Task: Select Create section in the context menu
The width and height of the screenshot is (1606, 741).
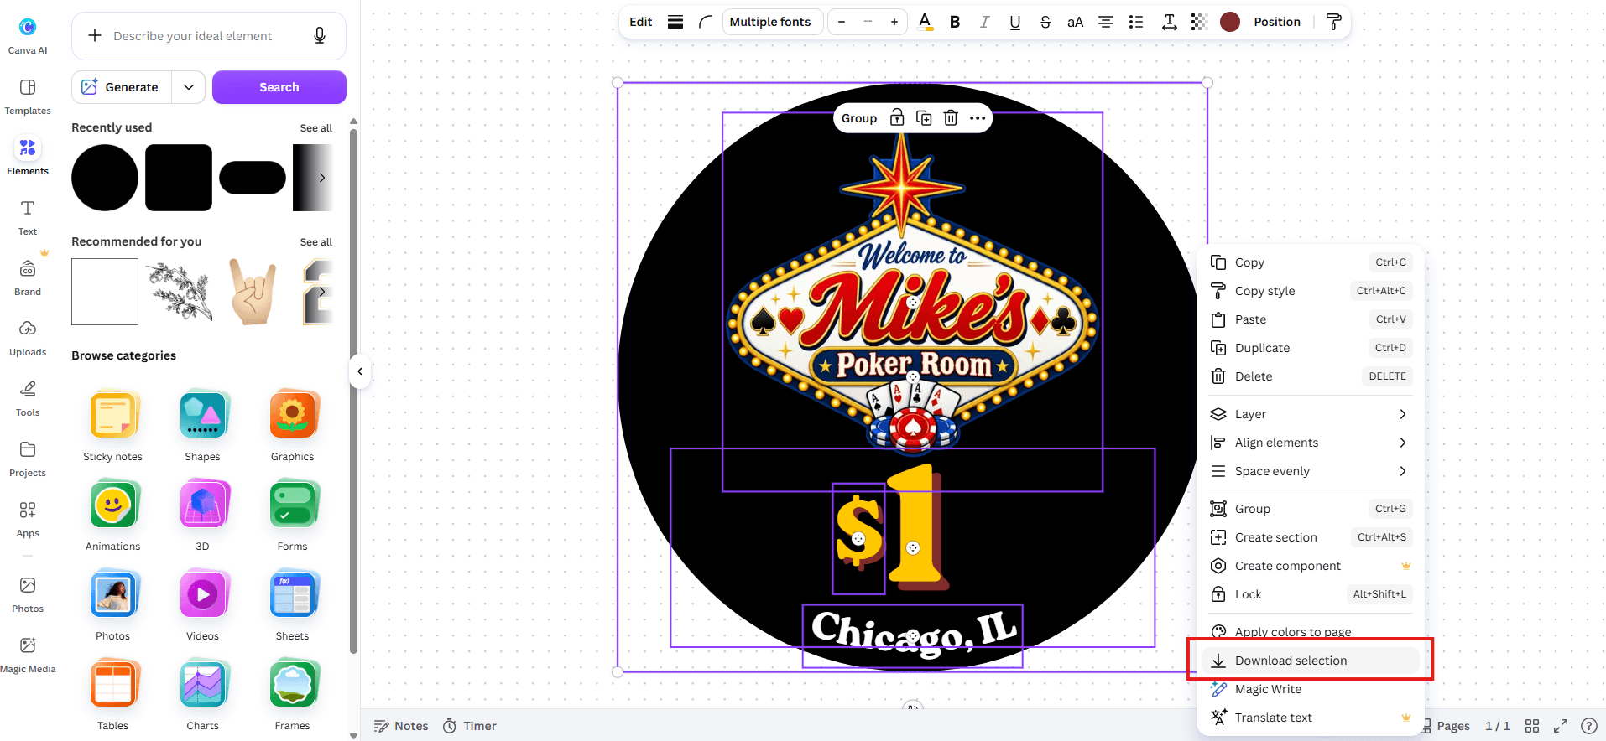Action: click(1310, 537)
